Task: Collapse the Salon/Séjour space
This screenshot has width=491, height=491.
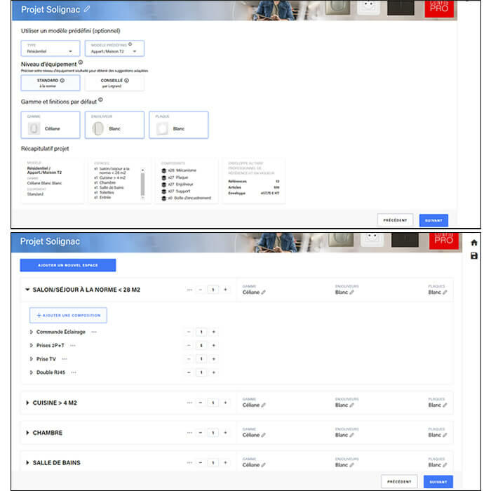Action: coord(27,290)
